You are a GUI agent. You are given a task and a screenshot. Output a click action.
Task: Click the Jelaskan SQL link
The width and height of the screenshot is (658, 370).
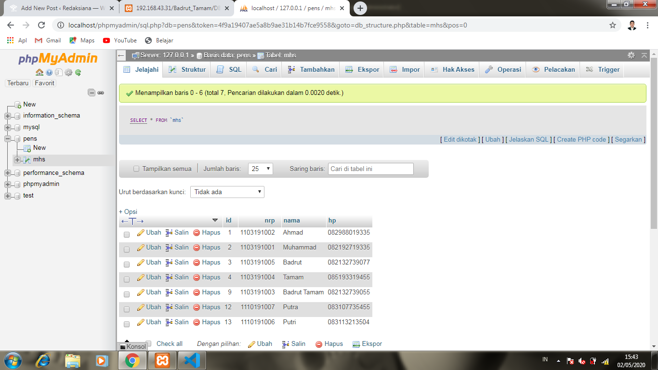coord(529,139)
